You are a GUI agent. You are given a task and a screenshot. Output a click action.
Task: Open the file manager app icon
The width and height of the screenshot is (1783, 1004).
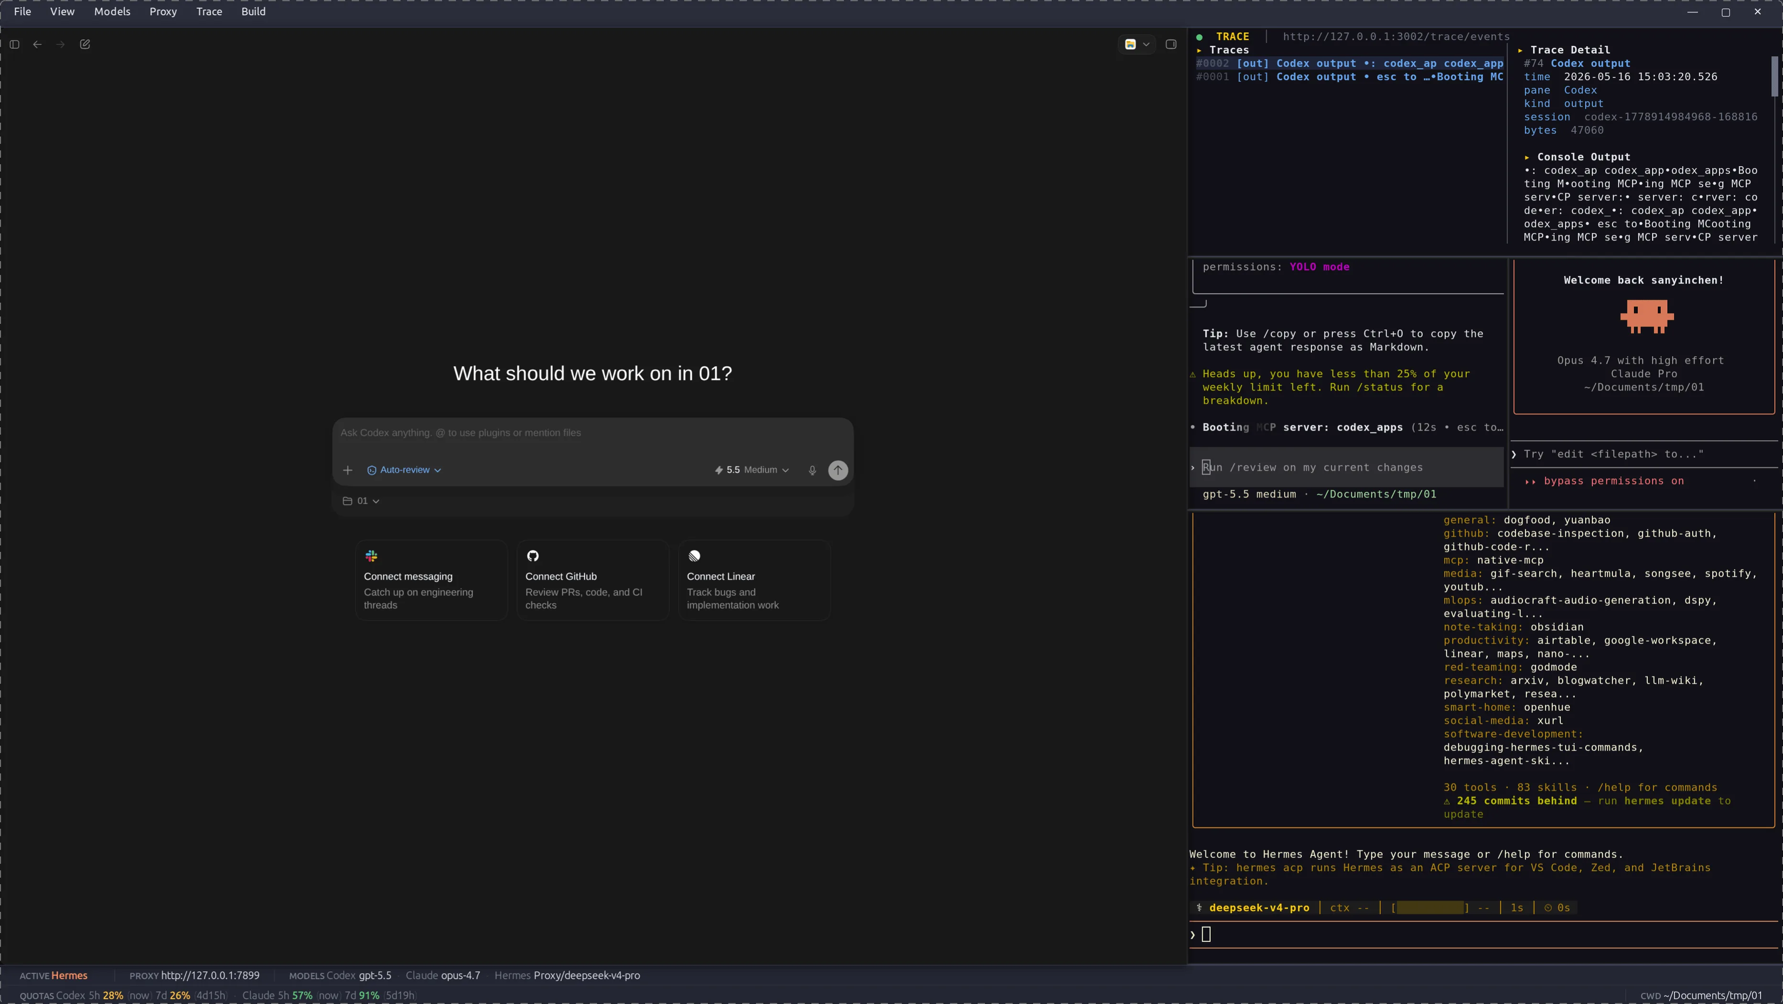click(1130, 44)
